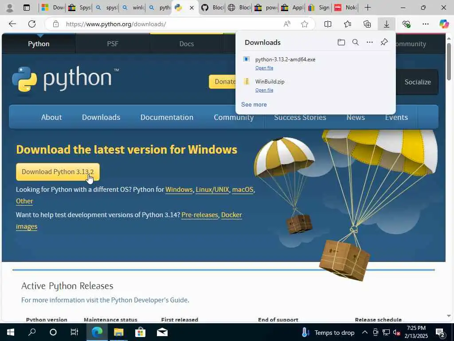Click muted volume tray icon
Image resolution: width=454 pixels, height=341 pixels.
pyautogui.click(x=396, y=332)
